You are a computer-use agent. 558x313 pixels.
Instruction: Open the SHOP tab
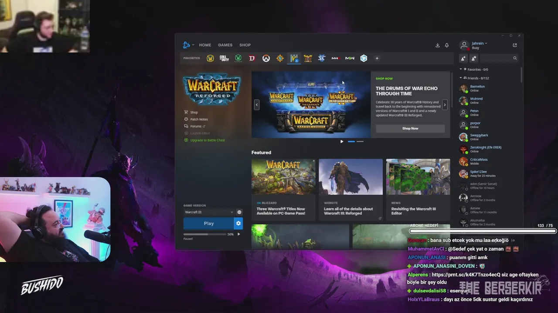[245, 45]
